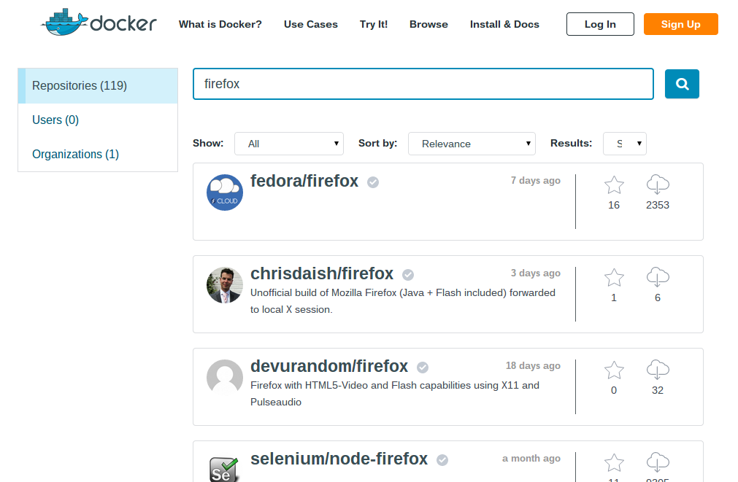Click verified badge next to fedora/firefox
The height and width of the screenshot is (482, 738).
tap(373, 182)
